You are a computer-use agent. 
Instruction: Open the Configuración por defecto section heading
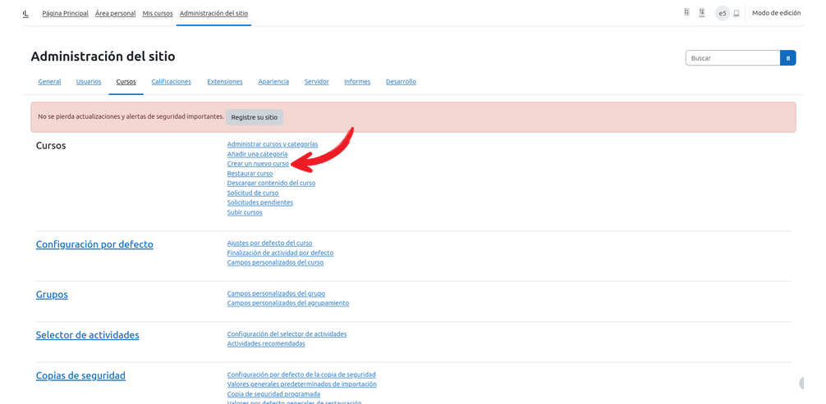[x=94, y=244]
